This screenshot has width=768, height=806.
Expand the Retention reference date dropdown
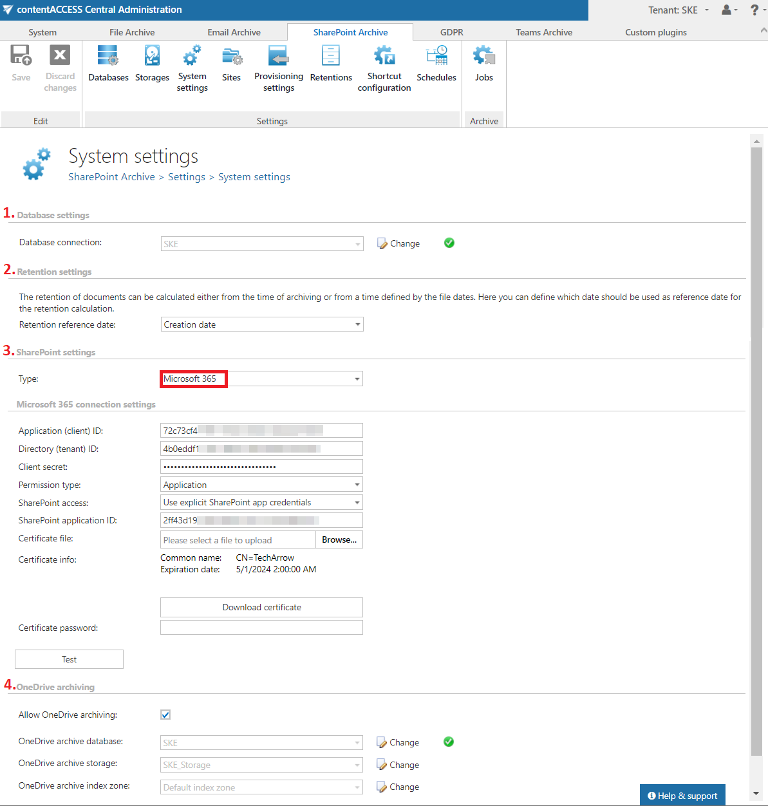[x=357, y=324]
